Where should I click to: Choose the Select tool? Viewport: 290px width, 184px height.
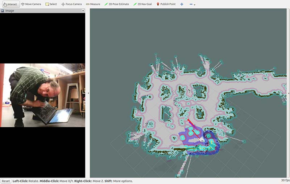click(x=51, y=4)
